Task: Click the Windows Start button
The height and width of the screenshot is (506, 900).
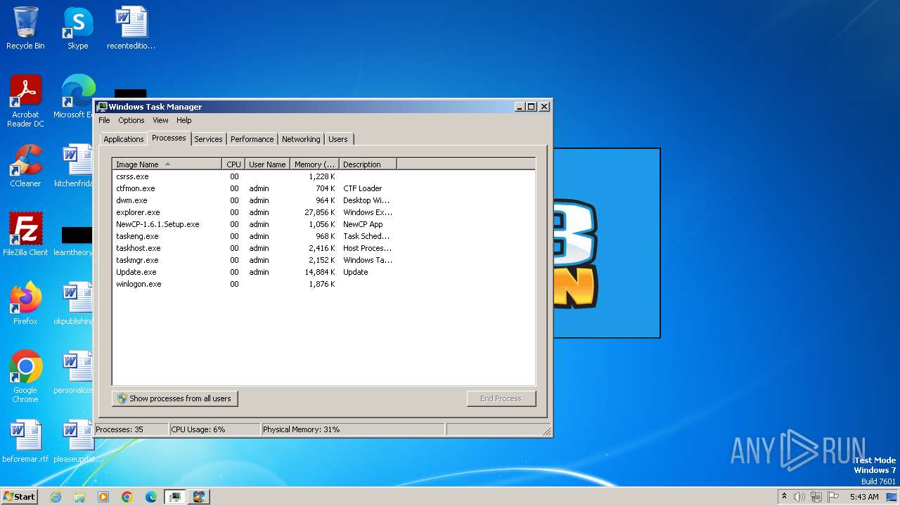Action: [20, 496]
